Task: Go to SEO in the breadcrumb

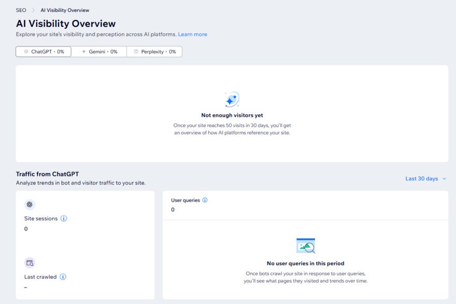Action: (x=21, y=10)
